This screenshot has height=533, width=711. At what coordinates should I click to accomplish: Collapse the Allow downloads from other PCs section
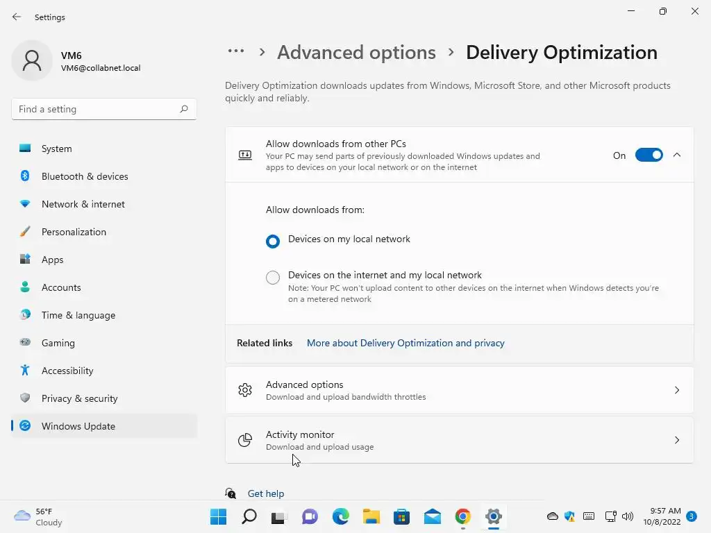[x=677, y=155]
